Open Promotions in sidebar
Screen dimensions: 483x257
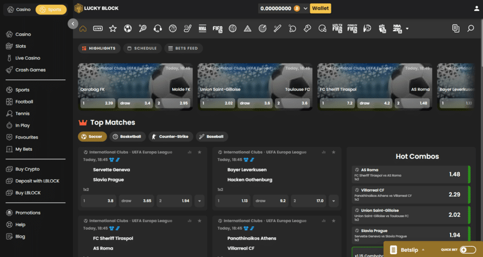(x=28, y=212)
